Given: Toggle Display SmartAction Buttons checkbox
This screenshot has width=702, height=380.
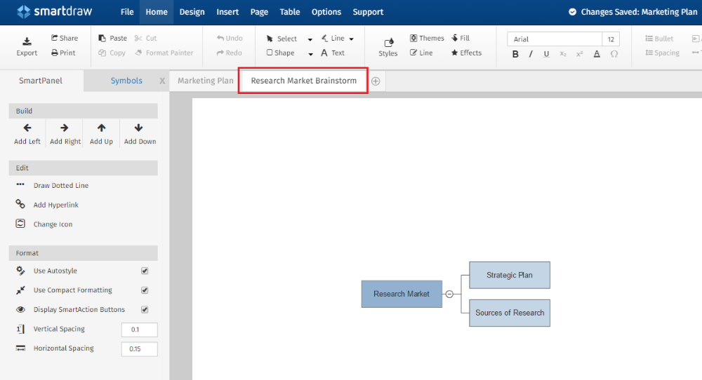Looking at the screenshot, I should (145, 309).
